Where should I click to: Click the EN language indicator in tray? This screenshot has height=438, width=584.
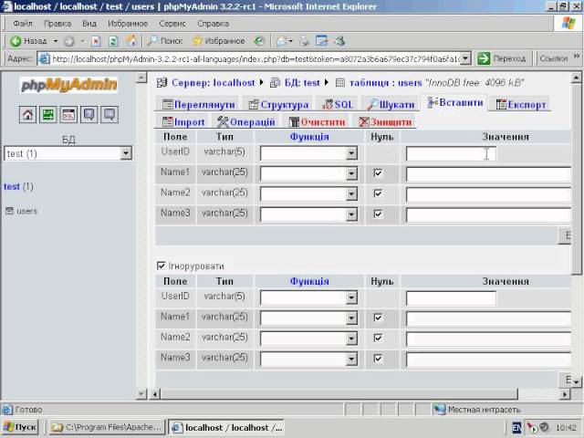pyautogui.click(x=516, y=428)
